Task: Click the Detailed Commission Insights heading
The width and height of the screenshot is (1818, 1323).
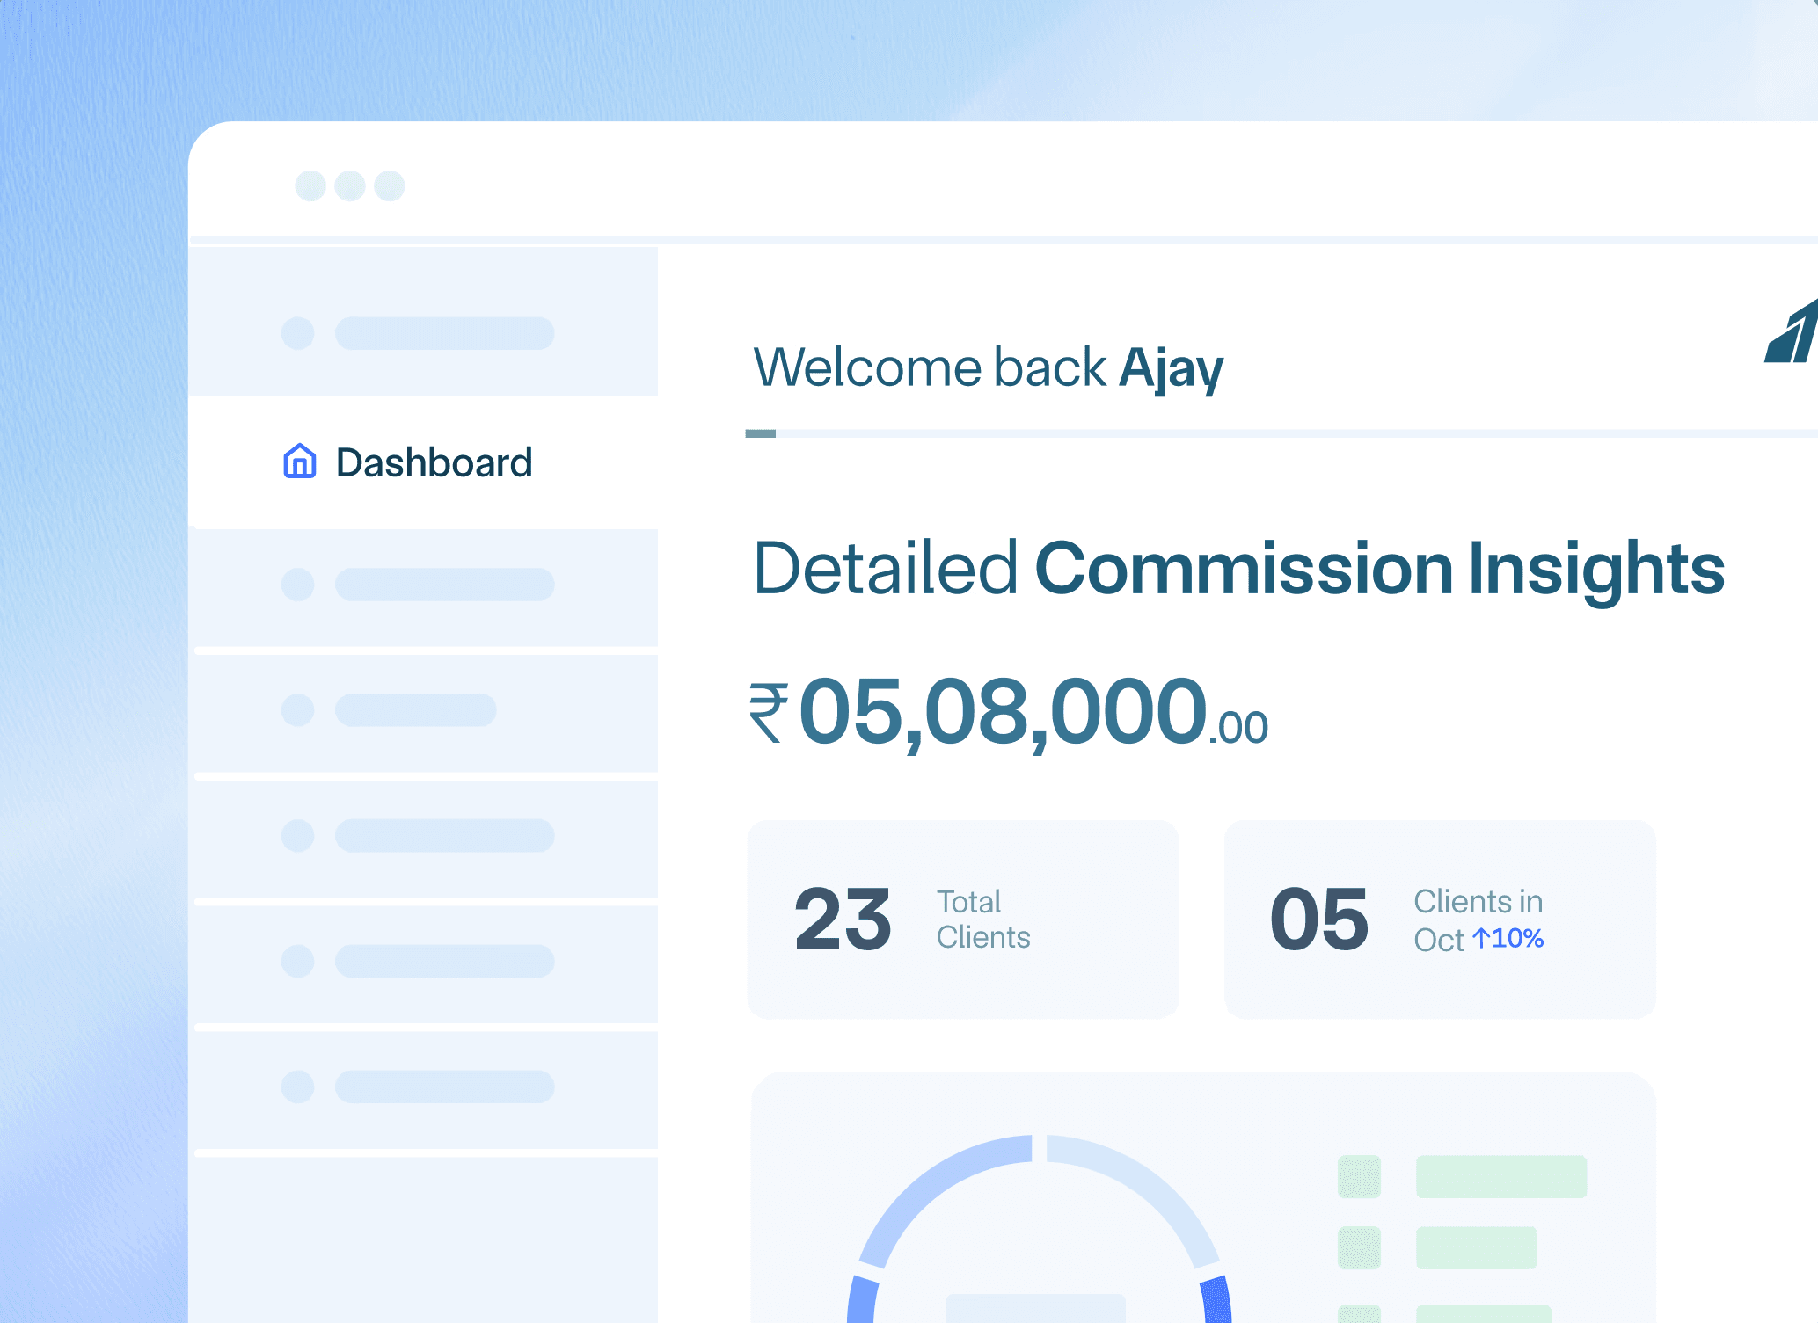Action: coord(1238,570)
